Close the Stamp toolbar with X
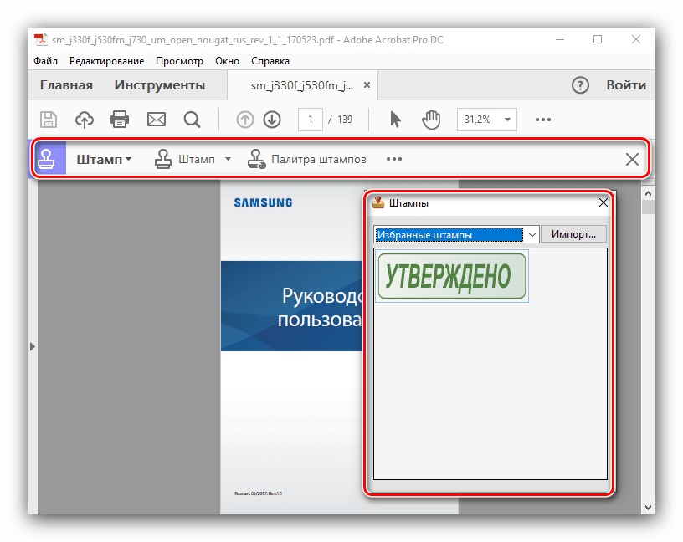The width and height of the screenshot is (683, 542). 632,160
